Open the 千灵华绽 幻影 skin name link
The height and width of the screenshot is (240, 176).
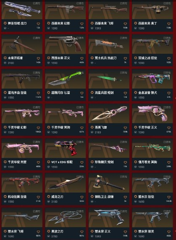pos(17,128)
